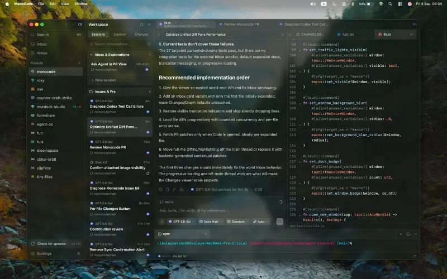The height and width of the screenshot is (279, 447).
Task: Open the File menu in menu bar
Action: click(41, 4)
